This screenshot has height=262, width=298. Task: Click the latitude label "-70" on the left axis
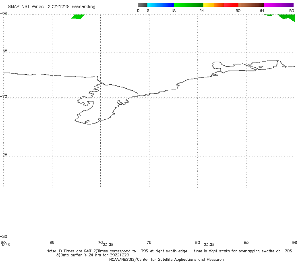4,97
